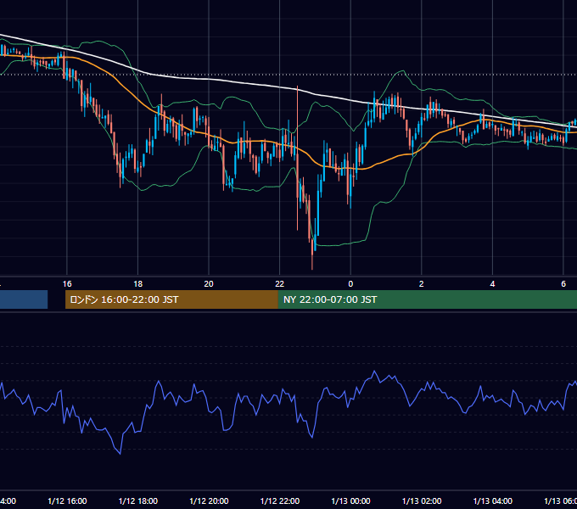Click the NY 22:00-07:00 JST session bar
Image resolution: width=577 pixels, height=509 pixels.
pos(427,299)
